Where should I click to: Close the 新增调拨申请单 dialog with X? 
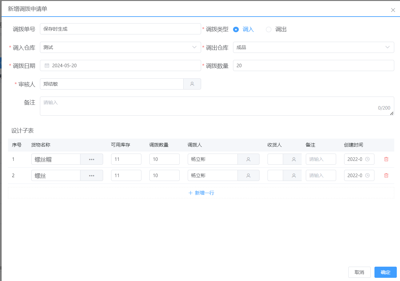[x=393, y=10]
